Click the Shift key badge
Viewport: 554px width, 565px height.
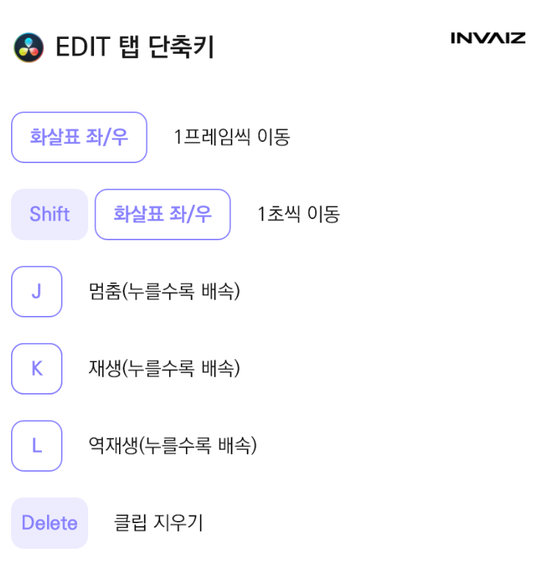(x=49, y=215)
